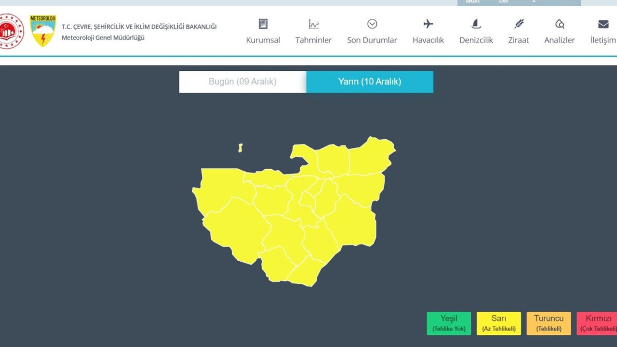617x347 pixels.
Task: Select the Yeşil (Tehlike Yok) legend swatch
Action: tap(448, 323)
